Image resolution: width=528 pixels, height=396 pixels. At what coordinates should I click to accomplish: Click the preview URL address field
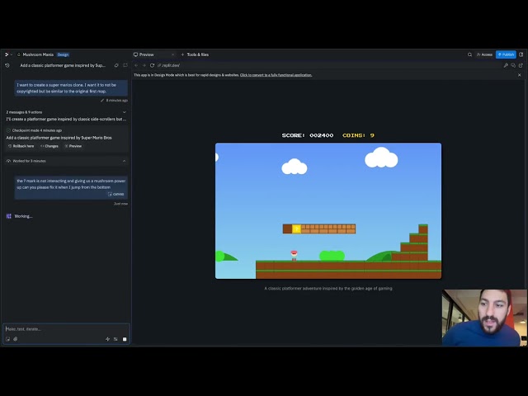330,65
